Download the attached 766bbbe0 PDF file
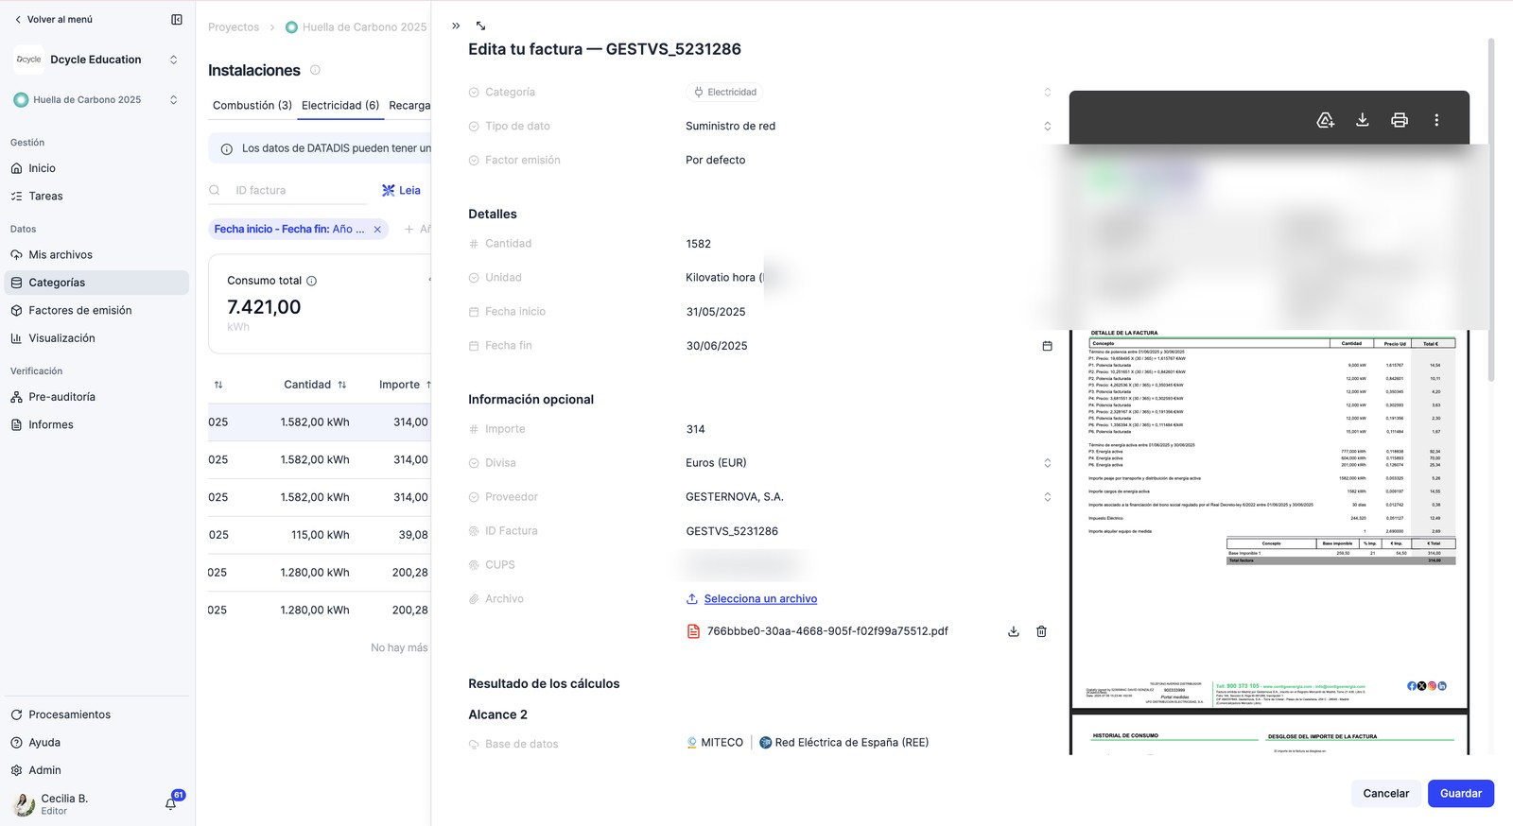 (1013, 631)
